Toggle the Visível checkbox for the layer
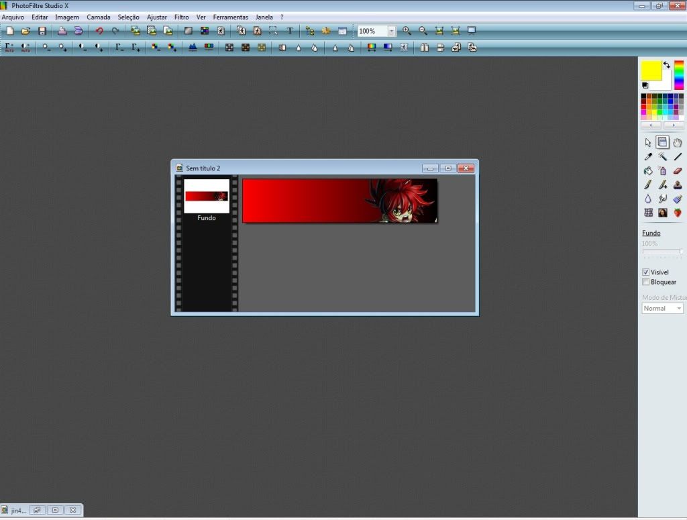The height and width of the screenshot is (520, 687). click(x=647, y=272)
